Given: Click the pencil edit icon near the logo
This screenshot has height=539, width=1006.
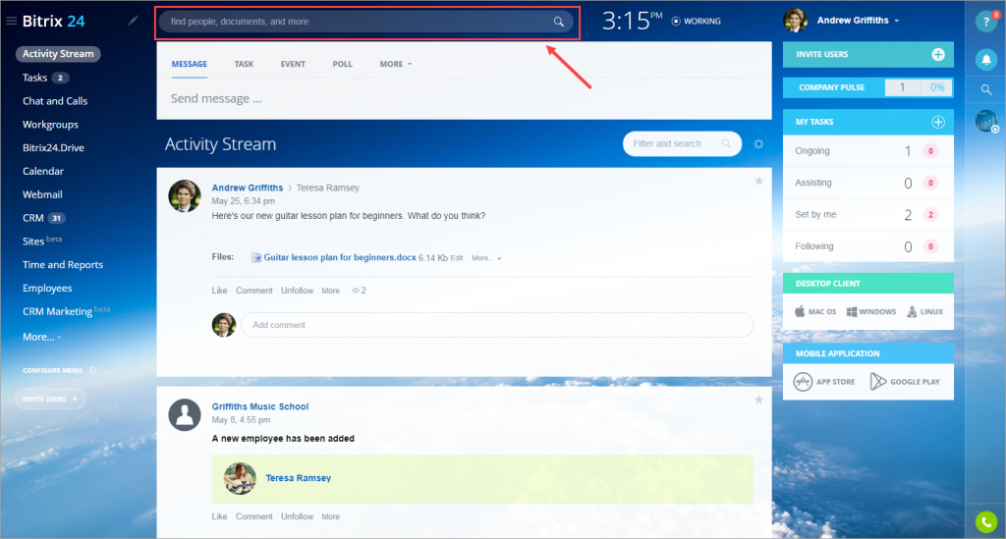Looking at the screenshot, I should 133,21.
